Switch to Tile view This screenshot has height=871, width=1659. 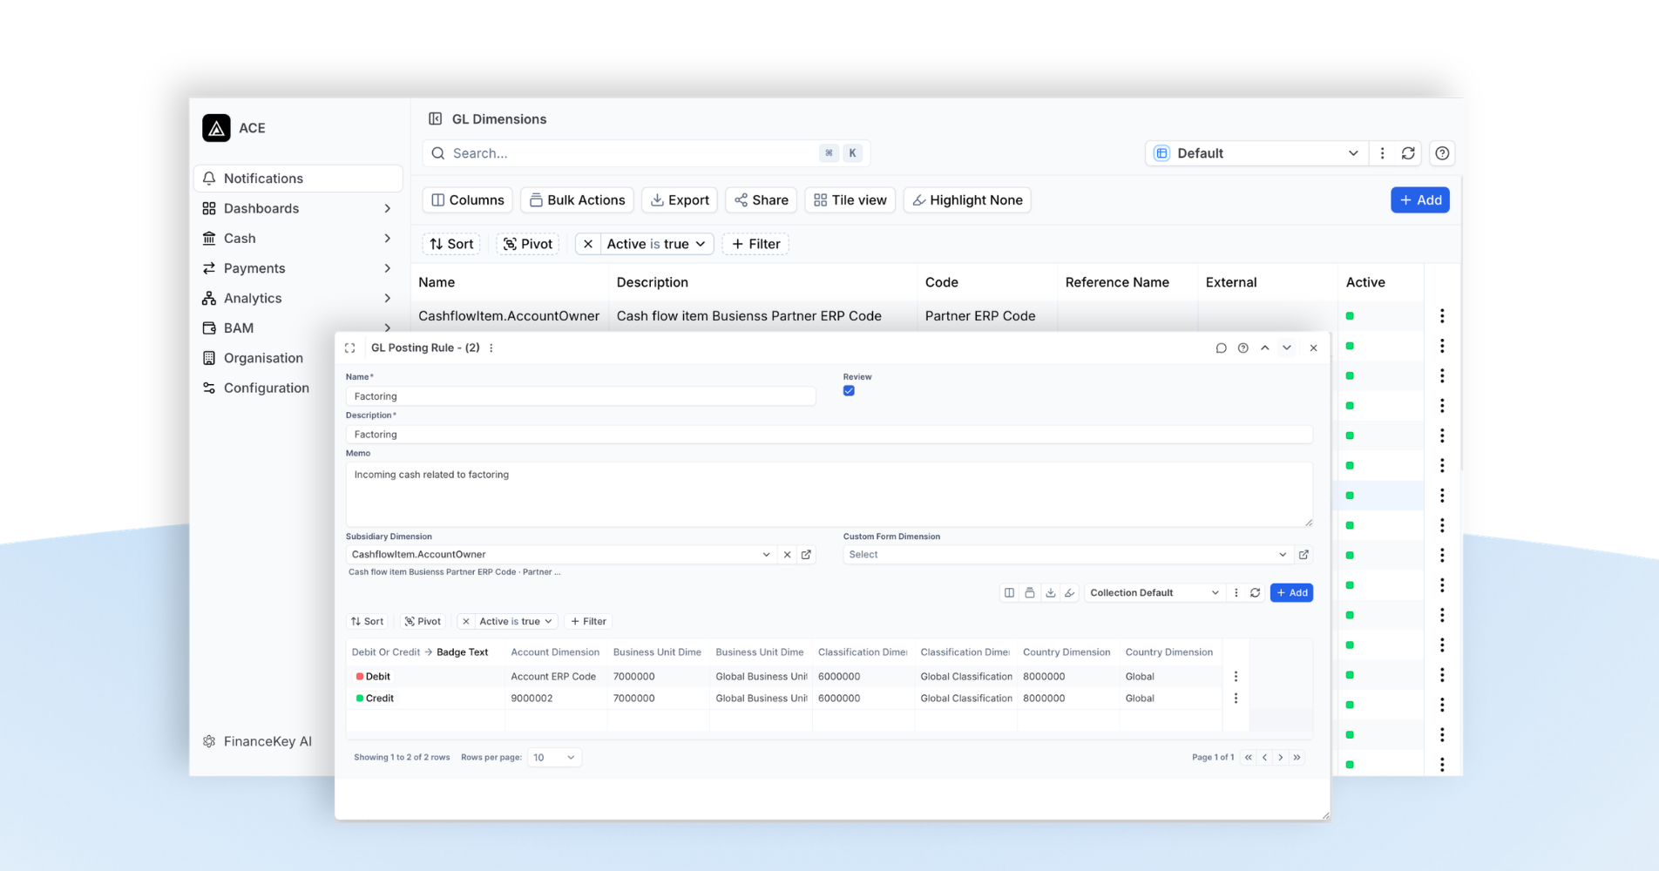tap(850, 200)
